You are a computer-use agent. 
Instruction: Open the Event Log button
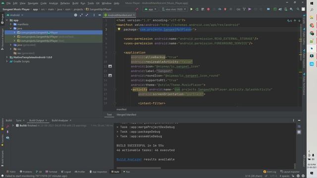point(269,172)
